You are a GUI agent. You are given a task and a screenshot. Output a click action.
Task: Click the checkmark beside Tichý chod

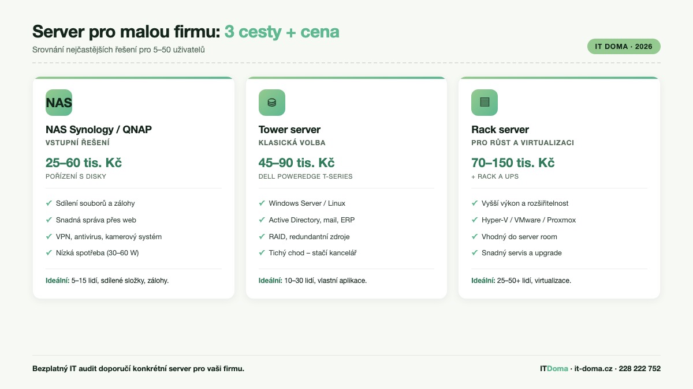[262, 253]
